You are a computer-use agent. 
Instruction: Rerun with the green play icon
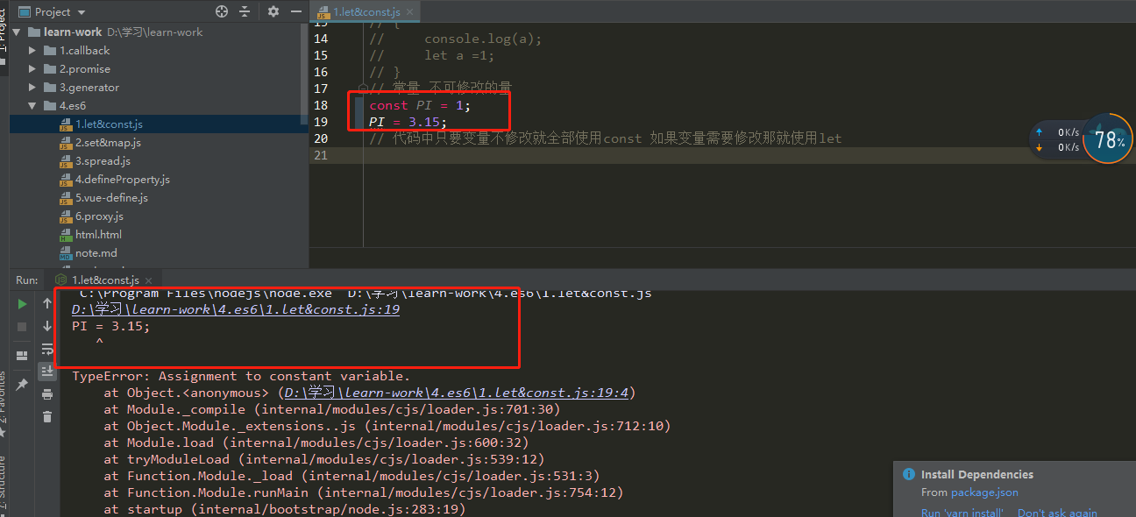click(x=22, y=304)
